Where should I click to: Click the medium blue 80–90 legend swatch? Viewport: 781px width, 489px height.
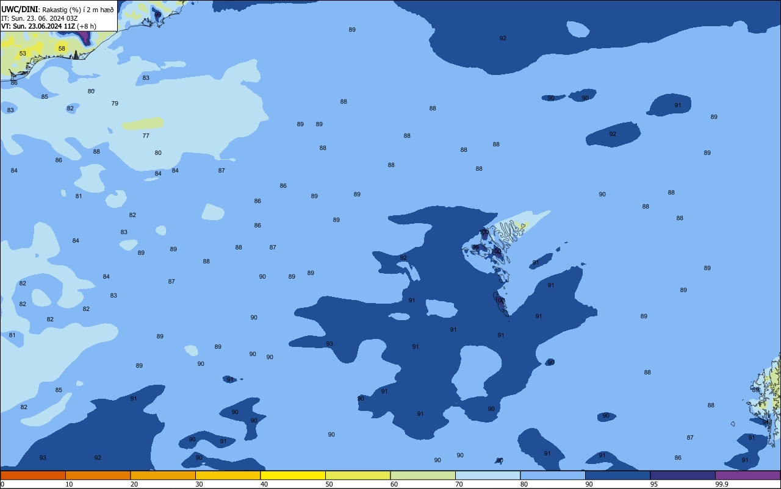(553, 475)
